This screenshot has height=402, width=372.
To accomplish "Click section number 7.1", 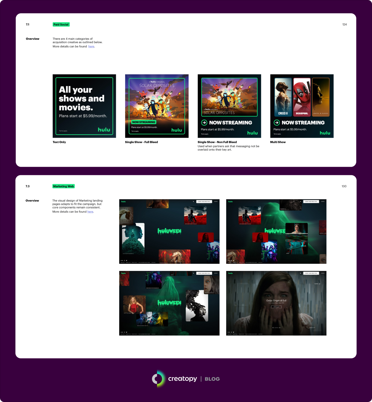I will [28, 24].
